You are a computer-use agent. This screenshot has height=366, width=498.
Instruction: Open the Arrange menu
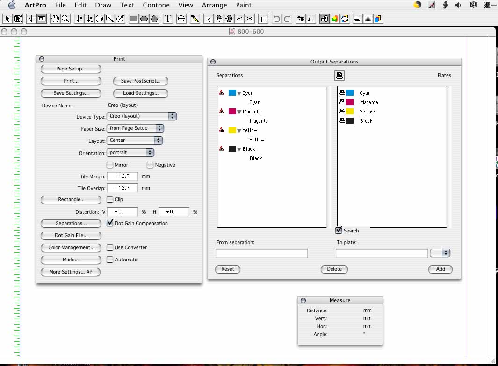pyautogui.click(x=214, y=5)
